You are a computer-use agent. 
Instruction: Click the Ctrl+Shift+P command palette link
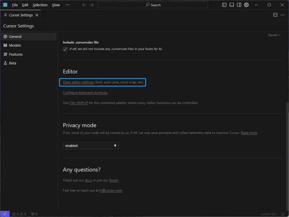click(78, 103)
